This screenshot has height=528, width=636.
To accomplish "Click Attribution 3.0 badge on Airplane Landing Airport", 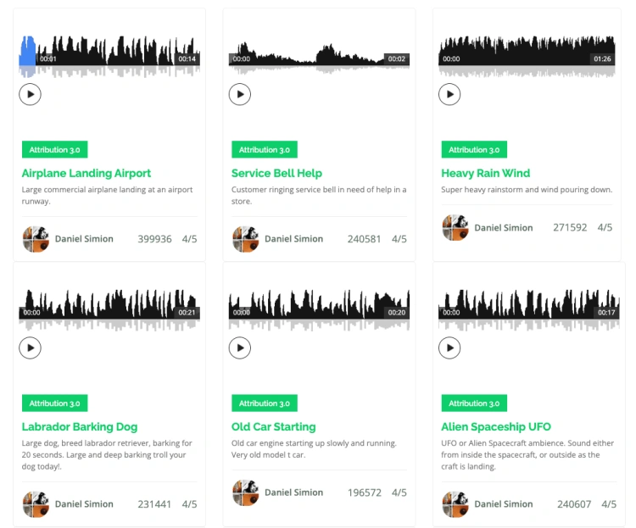I will click(55, 150).
